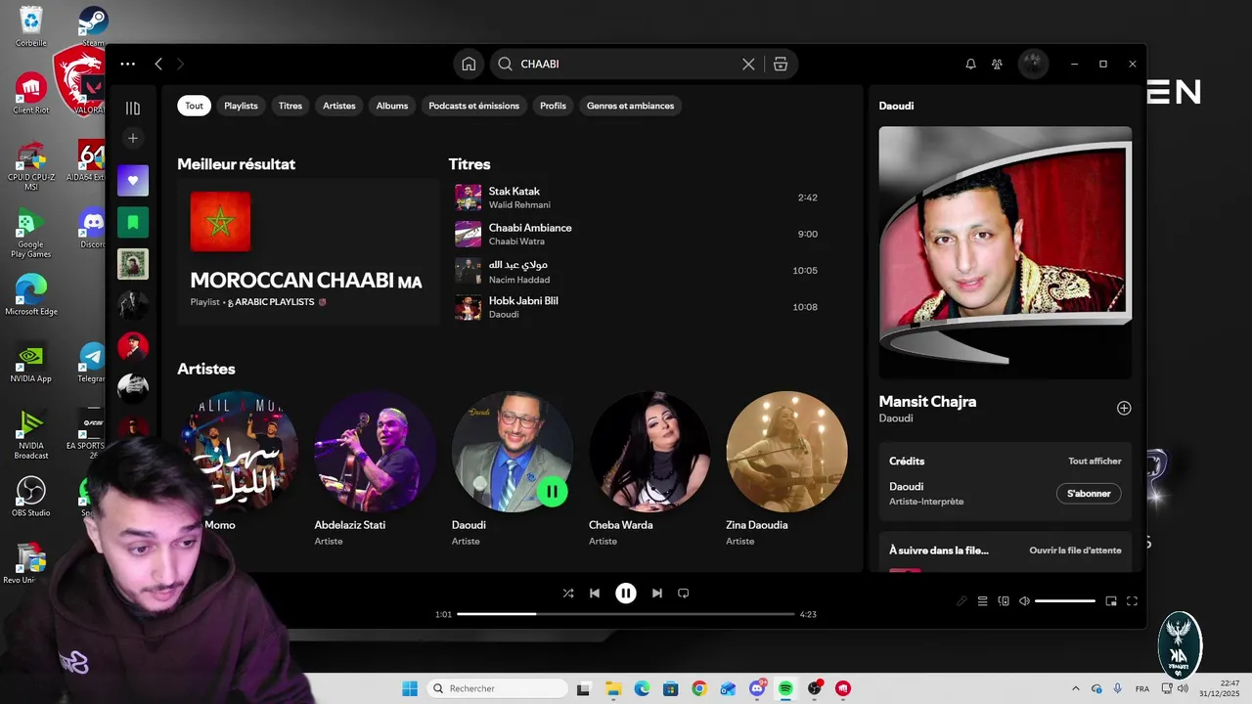This screenshot has height=704, width=1252.
Task: Toggle shuffle playback
Action: (568, 593)
